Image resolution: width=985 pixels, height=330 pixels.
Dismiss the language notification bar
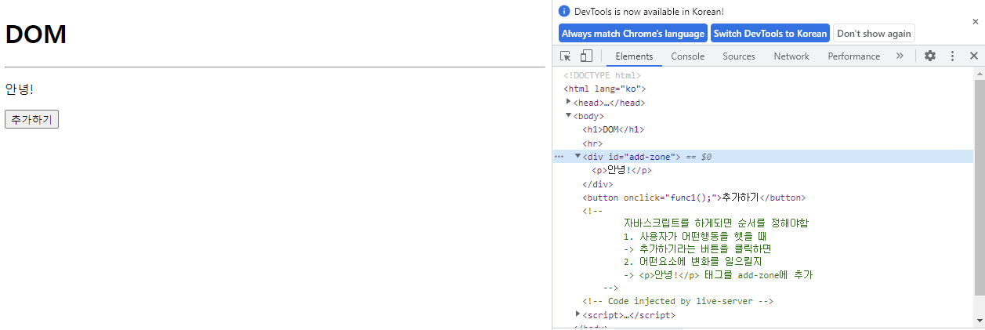[x=976, y=22]
